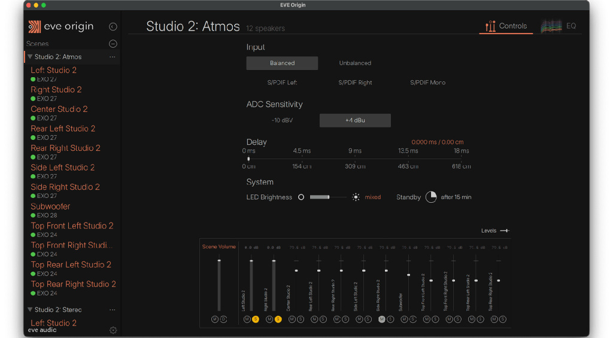Click the 'after 15 min' standby text
This screenshot has width=613, height=338.
pyautogui.click(x=456, y=197)
